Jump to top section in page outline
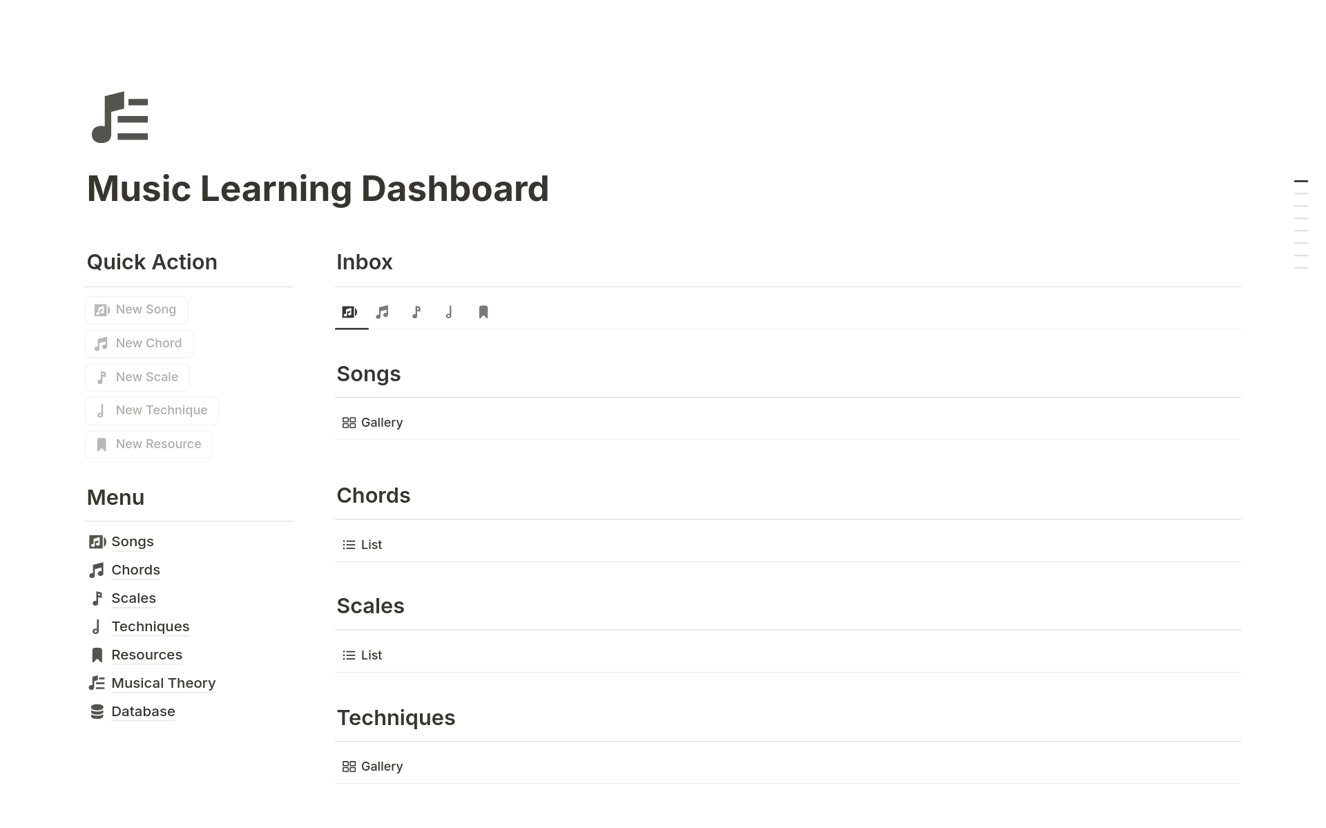The image size is (1326, 828). pyautogui.click(x=1300, y=181)
